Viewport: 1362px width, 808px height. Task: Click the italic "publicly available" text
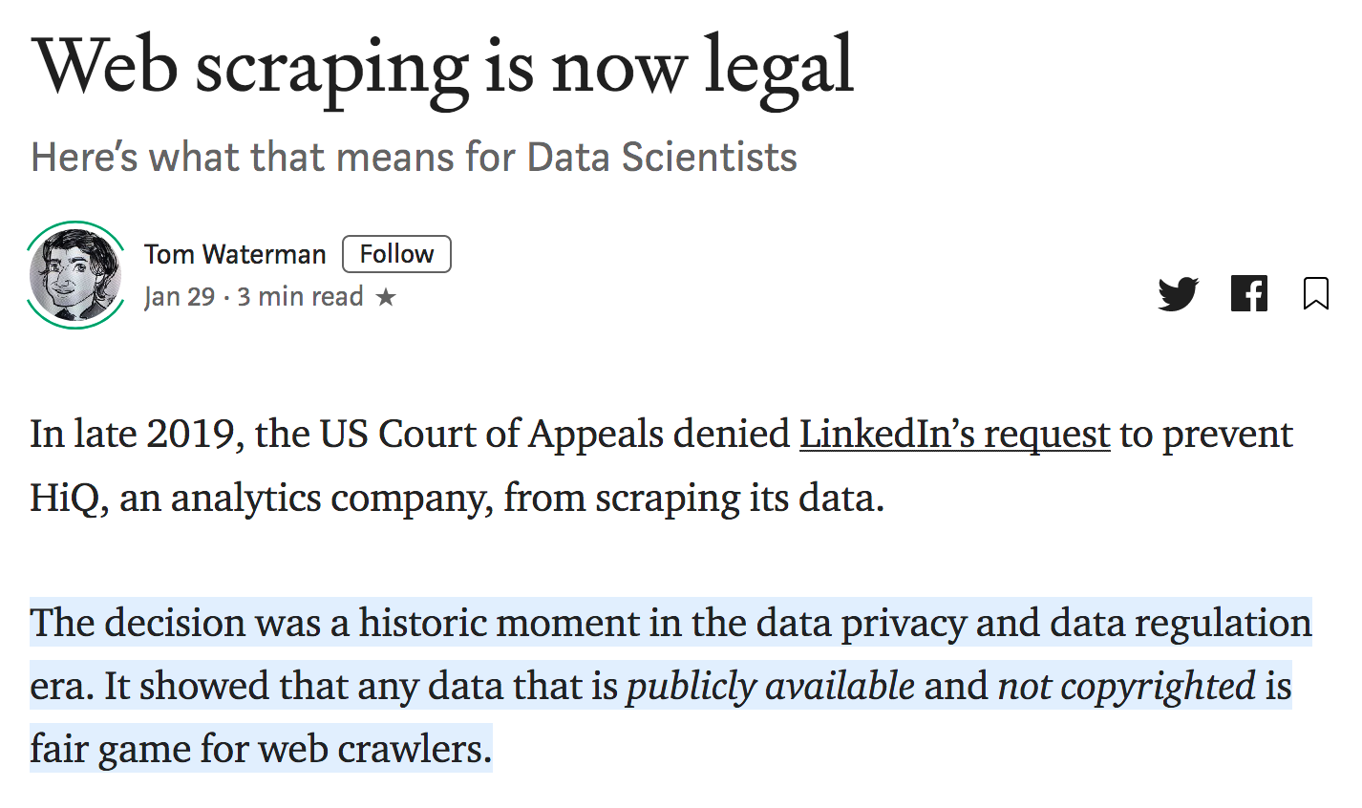click(770, 686)
